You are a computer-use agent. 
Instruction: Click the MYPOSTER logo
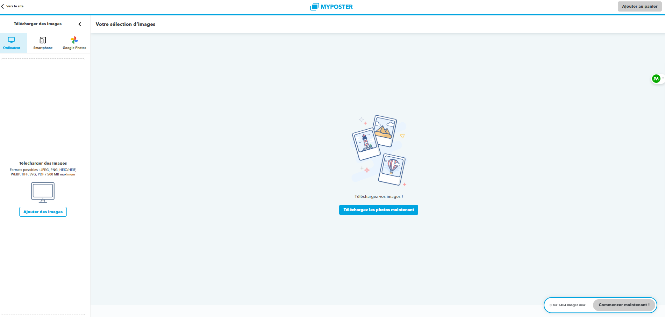click(331, 7)
